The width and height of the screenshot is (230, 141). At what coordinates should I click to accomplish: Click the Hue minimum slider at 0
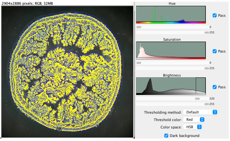click(139, 27)
